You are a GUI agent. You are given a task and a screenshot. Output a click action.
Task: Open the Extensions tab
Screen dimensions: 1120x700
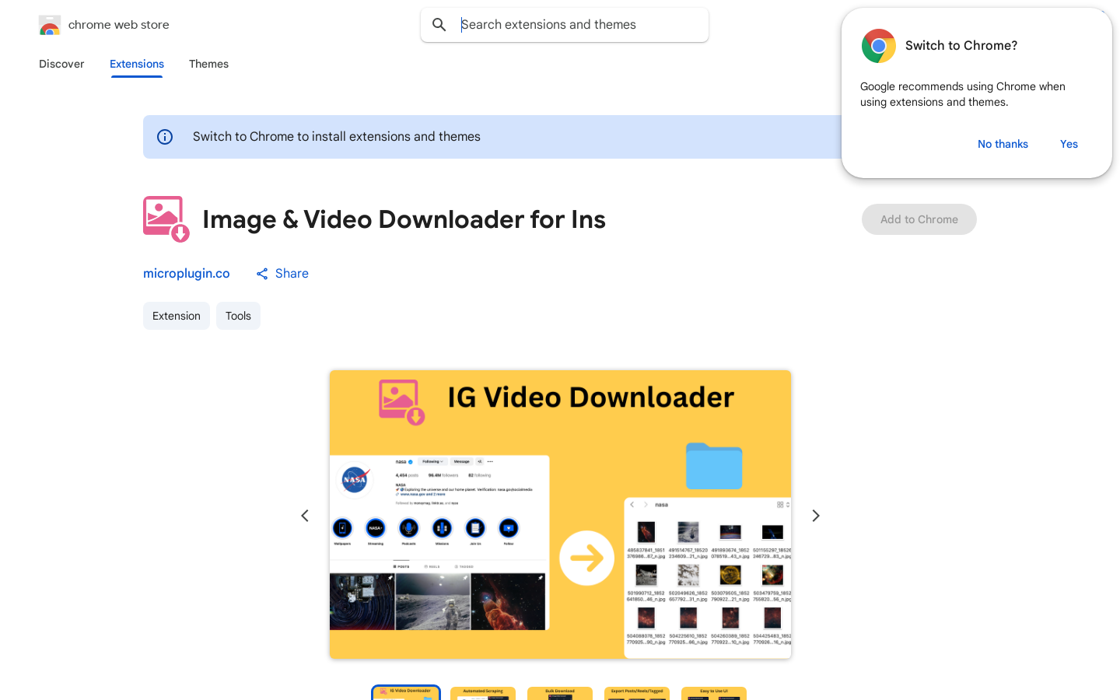tap(137, 64)
